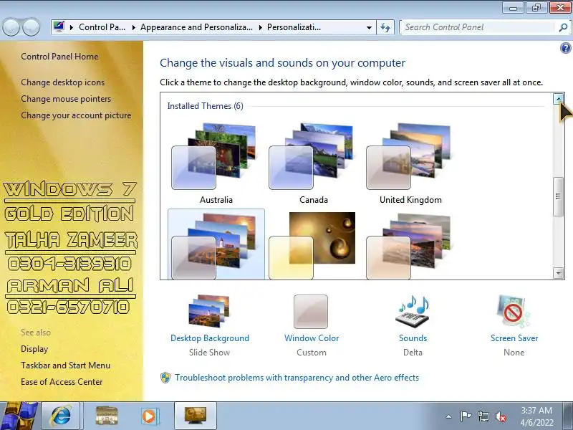Open Windows Media Player from taskbar

point(149,416)
